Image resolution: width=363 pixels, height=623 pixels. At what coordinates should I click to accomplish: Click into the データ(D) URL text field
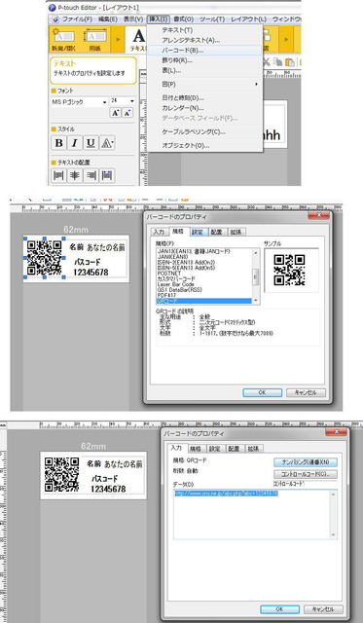[255, 514]
